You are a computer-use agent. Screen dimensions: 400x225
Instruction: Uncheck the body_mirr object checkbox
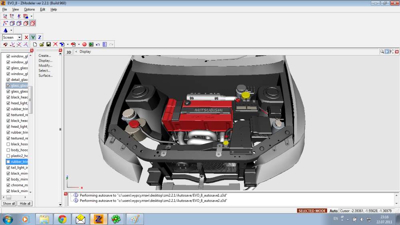pos(8,179)
